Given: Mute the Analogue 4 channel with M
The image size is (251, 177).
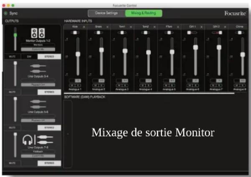Looking at the screenshot, I should [143, 85].
